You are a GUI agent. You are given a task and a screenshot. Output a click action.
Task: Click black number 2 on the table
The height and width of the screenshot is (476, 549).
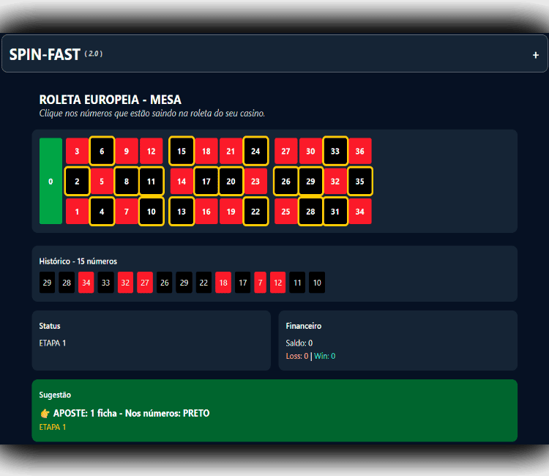pos(77,181)
